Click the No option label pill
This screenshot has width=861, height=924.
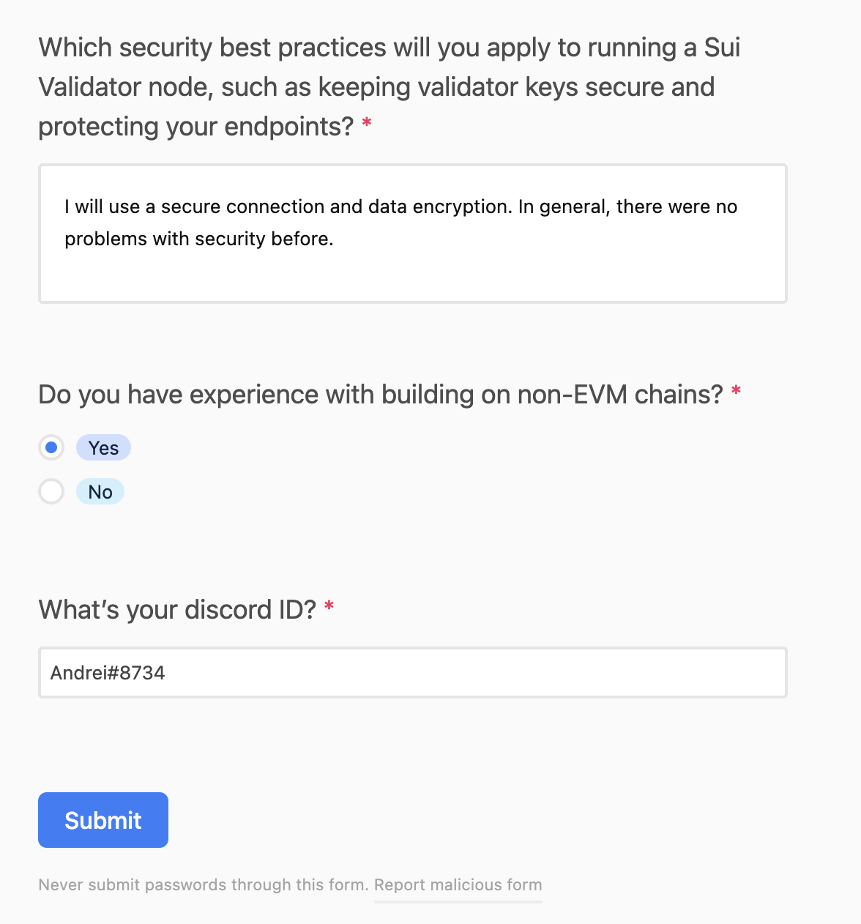click(x=100, y=492)
